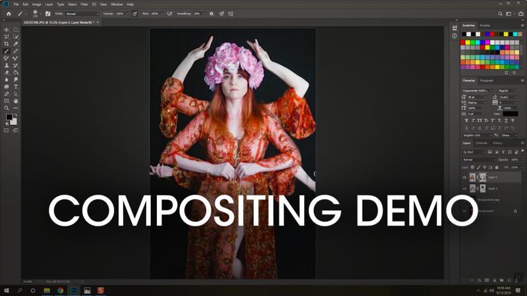
Task: Activate the Zoom tool
Action: 7,108
